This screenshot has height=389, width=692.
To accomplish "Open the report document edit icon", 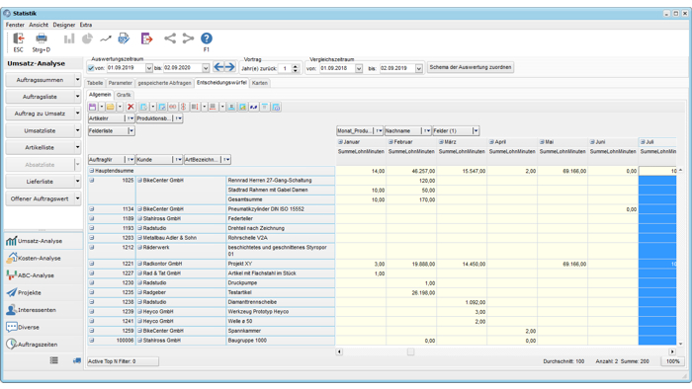I will 124,39.
